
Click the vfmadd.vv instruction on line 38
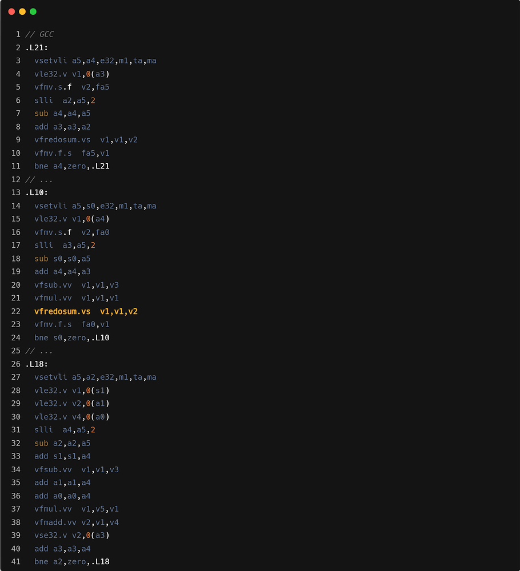[54, 522]
